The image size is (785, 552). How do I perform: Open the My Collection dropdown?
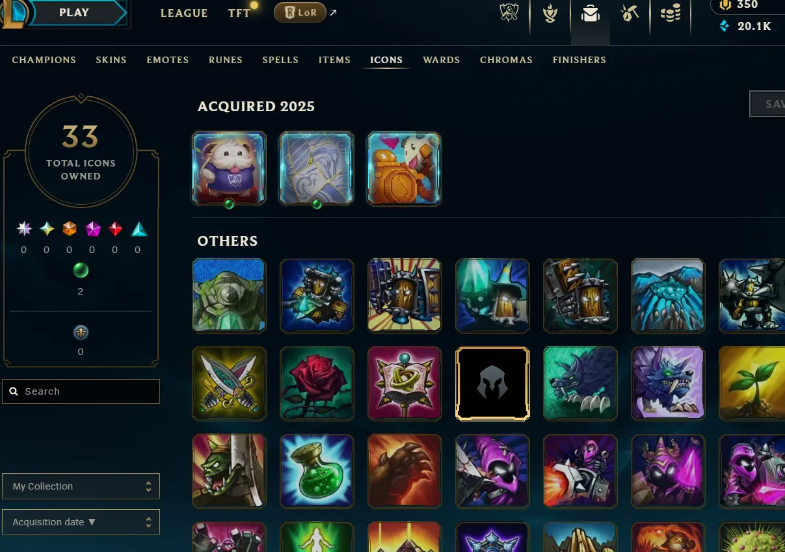pos(81,486)
